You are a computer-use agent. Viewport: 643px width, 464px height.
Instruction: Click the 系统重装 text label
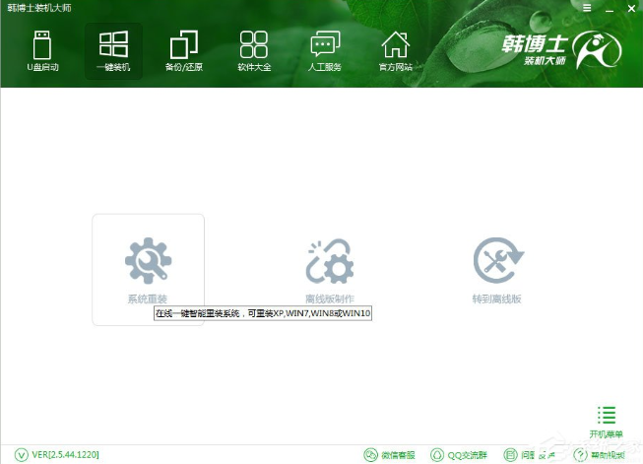pos(148,298)
